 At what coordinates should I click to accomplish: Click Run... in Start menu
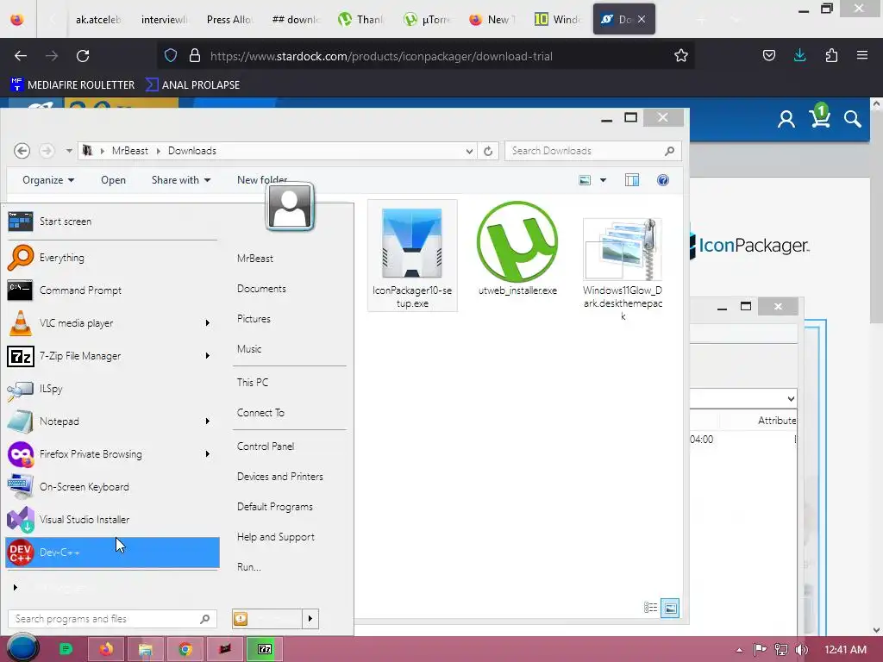pyautogui.click(x=248, y=567)
